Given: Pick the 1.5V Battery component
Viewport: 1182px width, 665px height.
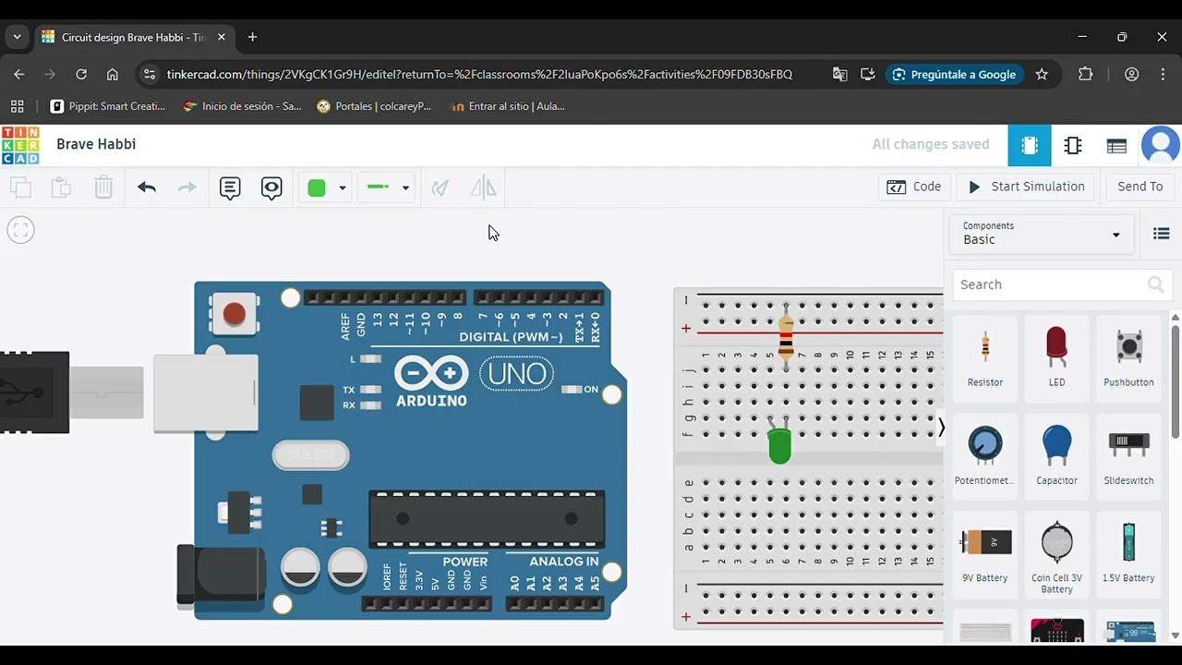Looking at the screenshot, I should (1128, 554).
